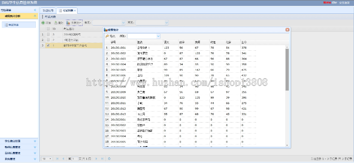Select student ID cell 201302005

pyautogui.click(x=118, y=142)
